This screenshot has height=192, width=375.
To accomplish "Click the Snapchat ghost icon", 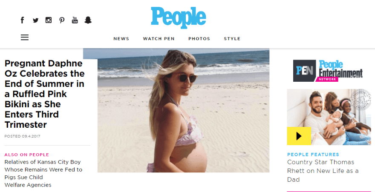I will (88, 20).
